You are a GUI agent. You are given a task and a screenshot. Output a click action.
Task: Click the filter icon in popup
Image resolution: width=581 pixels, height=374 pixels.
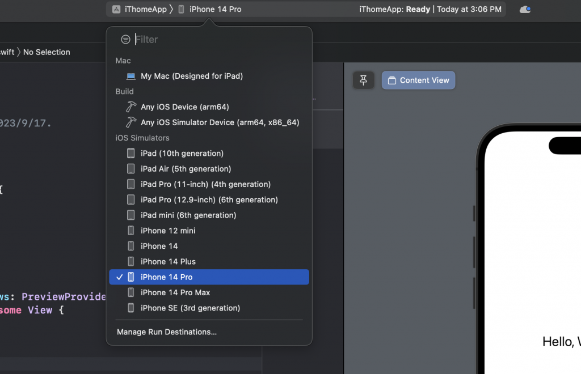click(125, 40)
